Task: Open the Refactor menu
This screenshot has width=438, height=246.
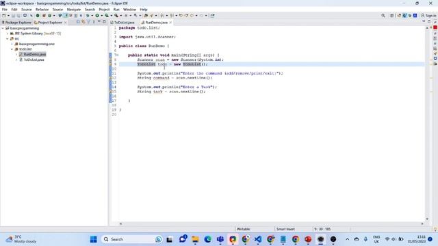Action: (42, 9)
